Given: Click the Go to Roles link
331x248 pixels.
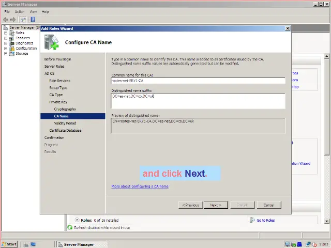Looking at the screenshot, I should 266,221.
